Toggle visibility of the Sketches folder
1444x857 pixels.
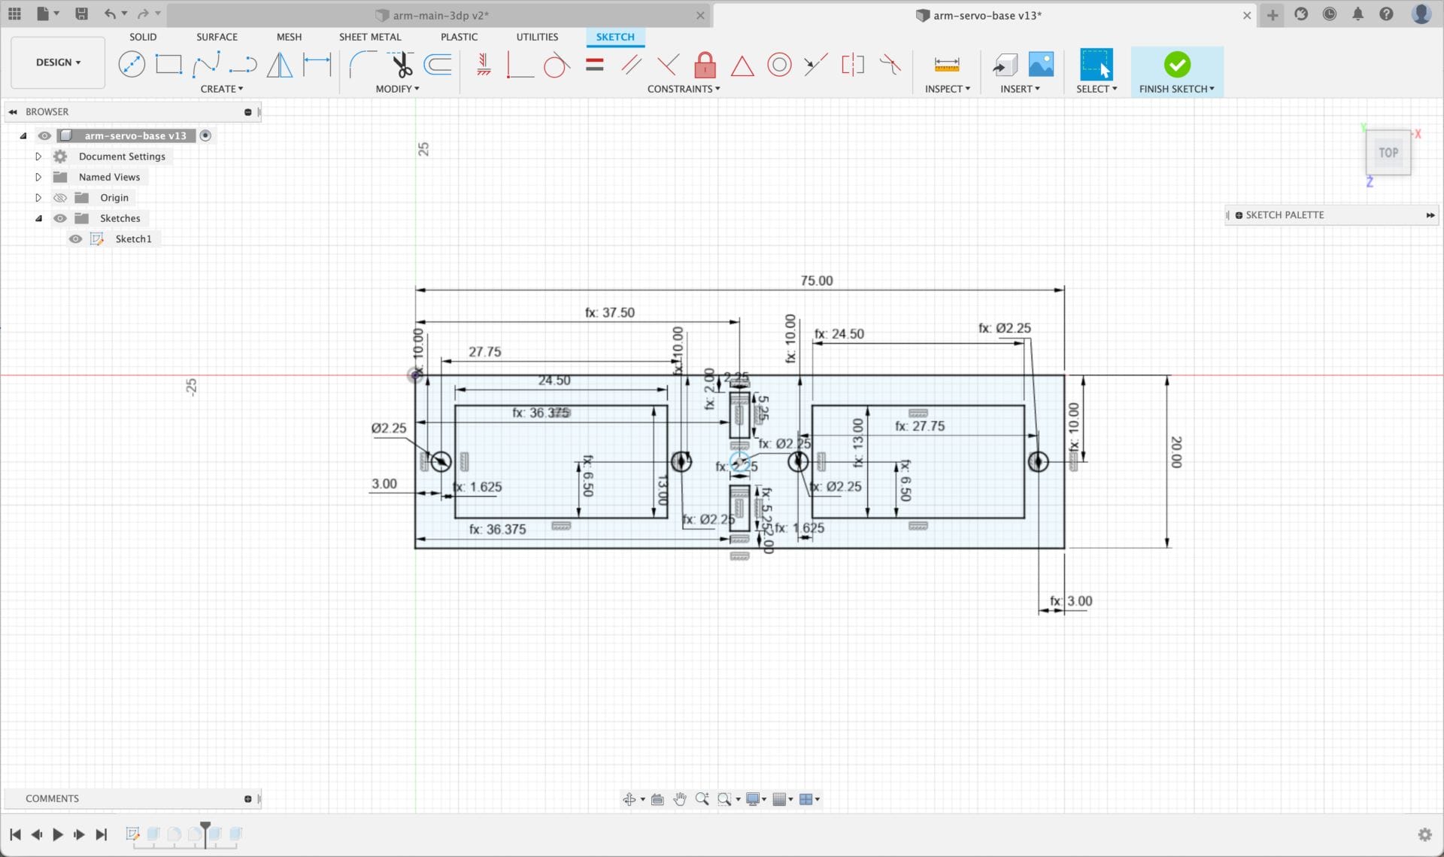59,218
